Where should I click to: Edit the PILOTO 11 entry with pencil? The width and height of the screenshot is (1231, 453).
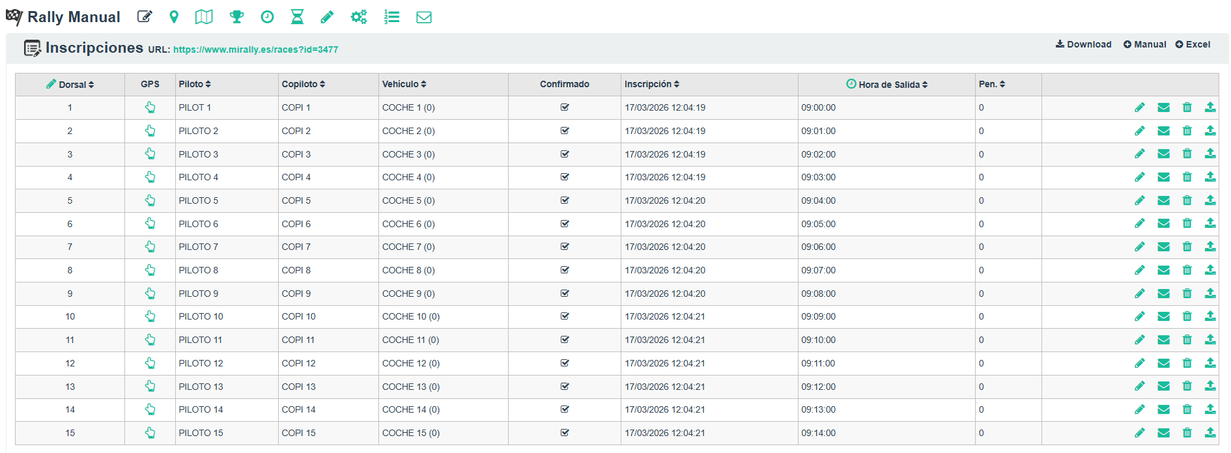(x=1140, y=340)
